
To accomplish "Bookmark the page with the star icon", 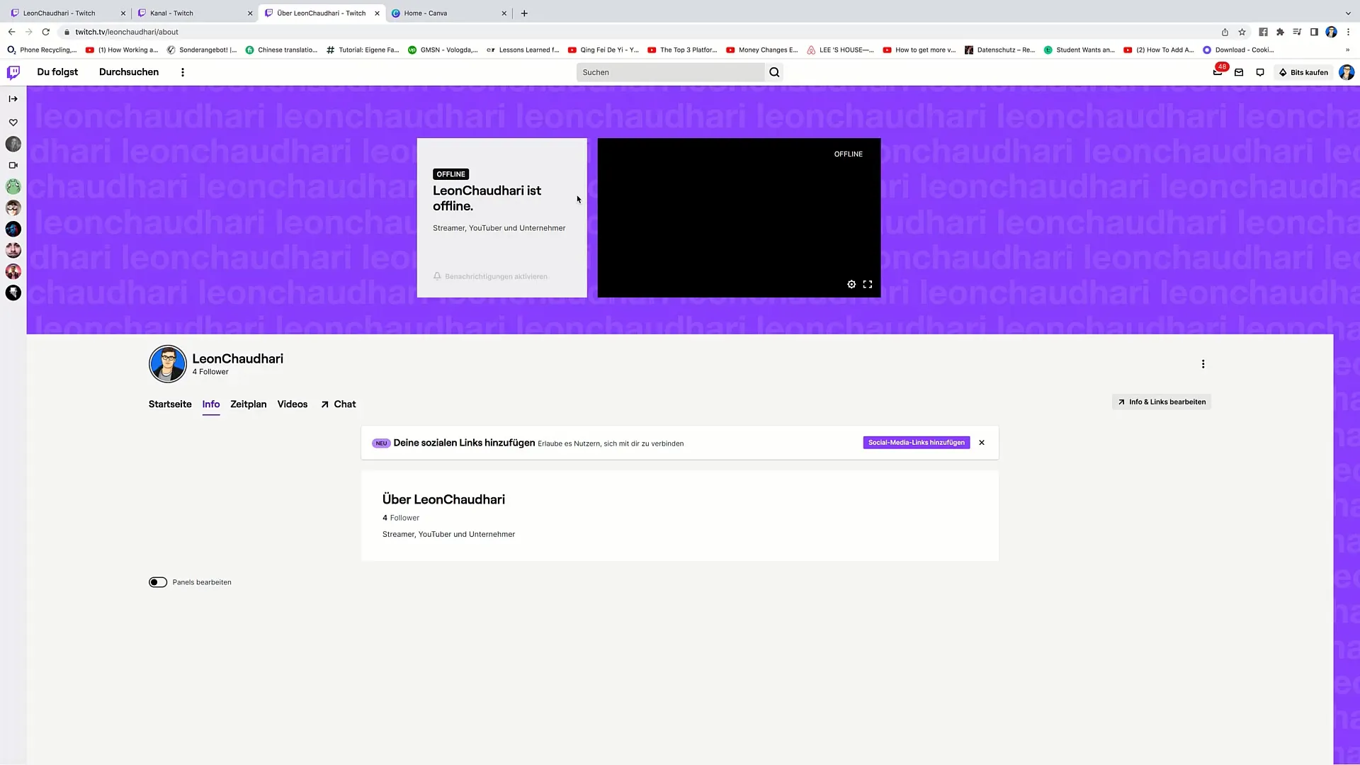I will pyautogui.click(x=1242, y=32).
